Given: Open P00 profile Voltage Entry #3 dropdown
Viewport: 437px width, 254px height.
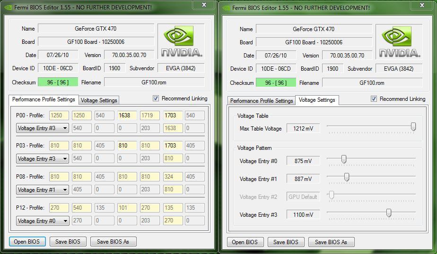Looking at the screenshot, I should tap(43, 128).
